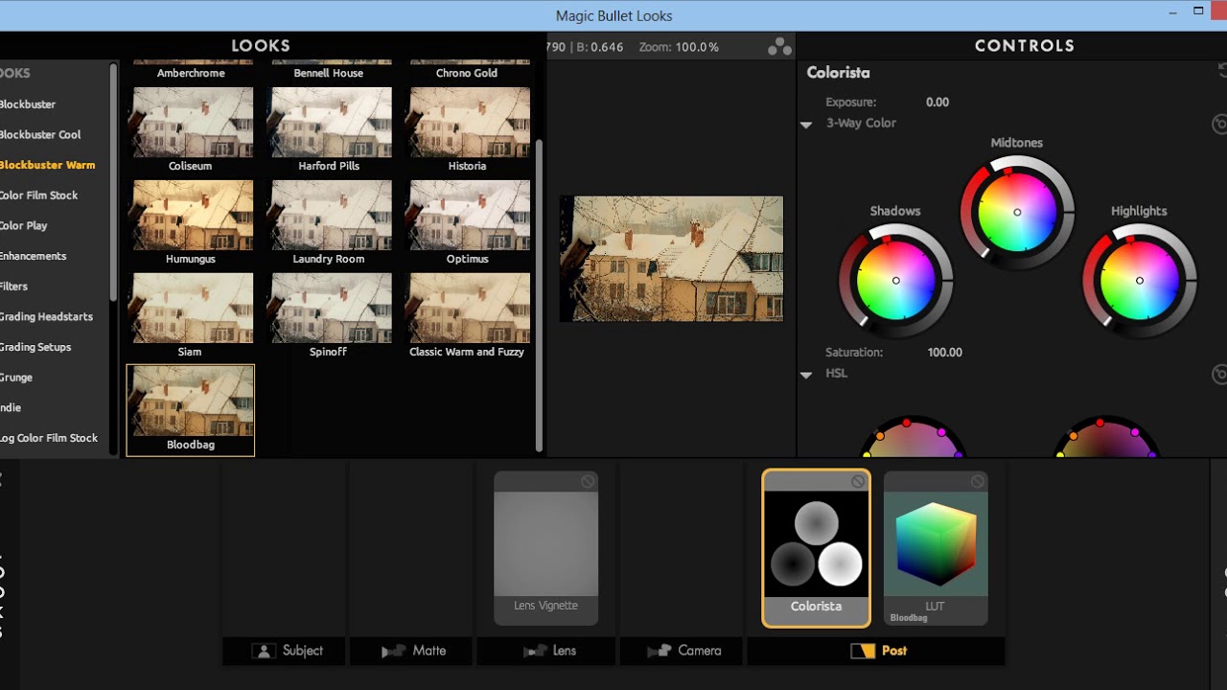
Task: Click the snowy house preview image
Action: tap(671, 259)
